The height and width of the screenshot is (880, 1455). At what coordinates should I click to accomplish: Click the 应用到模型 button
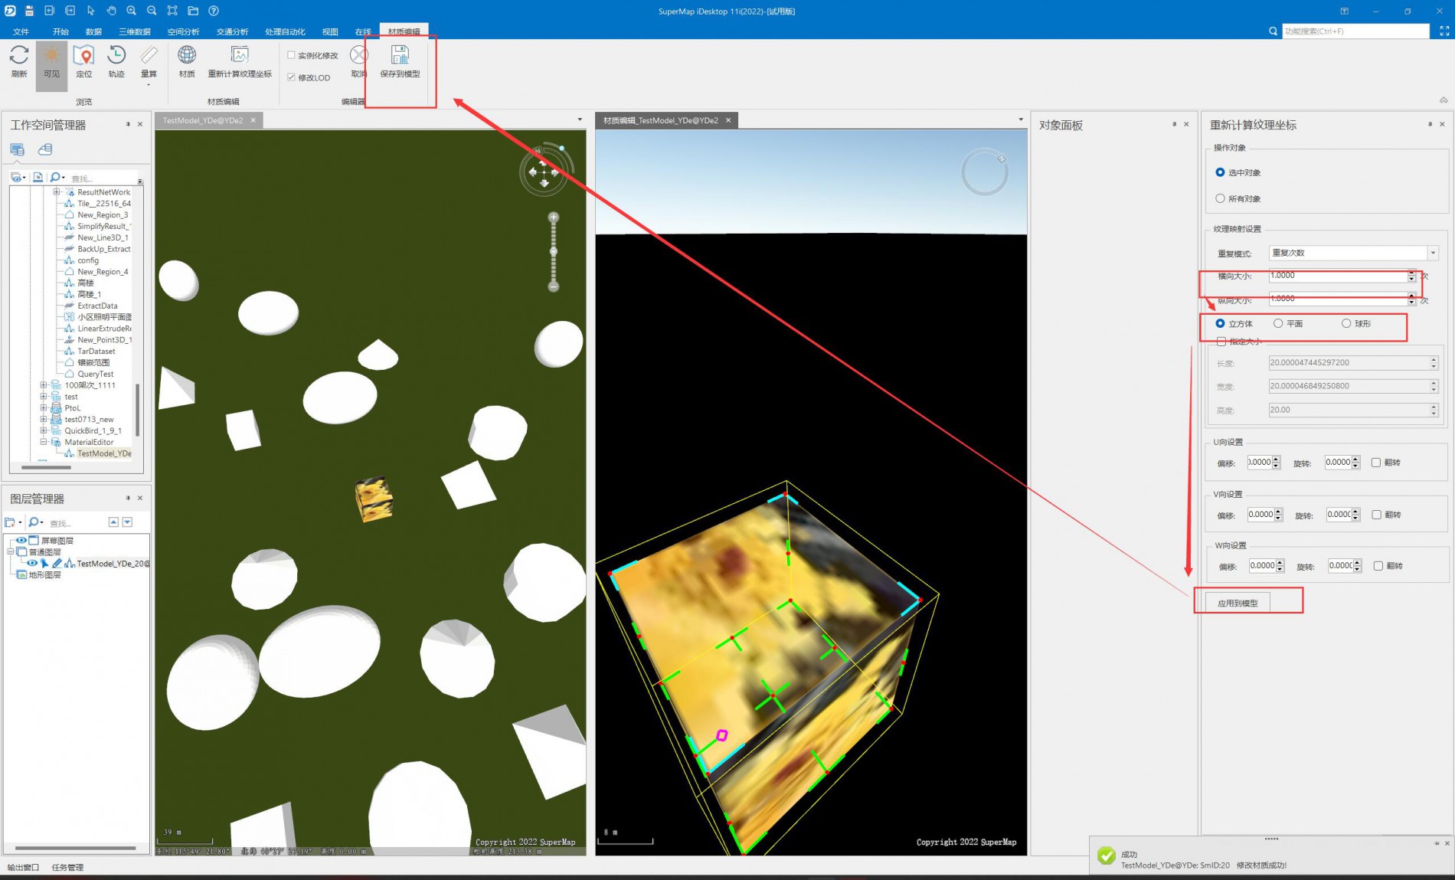1238,603
